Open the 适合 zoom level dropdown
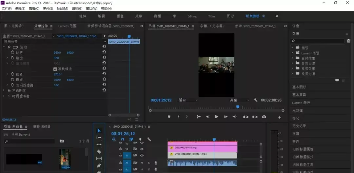 pyautogui.click(x=188, y=100)
